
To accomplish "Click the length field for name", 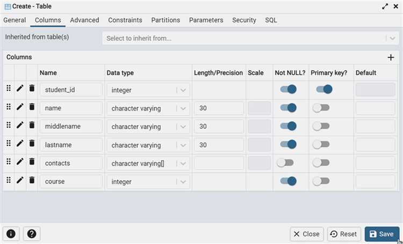I will click(219, 108).
